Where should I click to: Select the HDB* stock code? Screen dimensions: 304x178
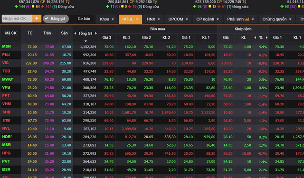7,137
